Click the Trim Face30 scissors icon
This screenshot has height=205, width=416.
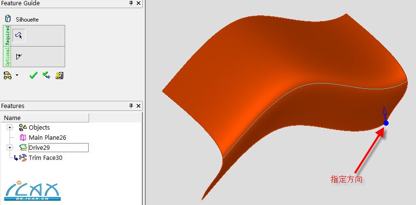tap(23, 157)
